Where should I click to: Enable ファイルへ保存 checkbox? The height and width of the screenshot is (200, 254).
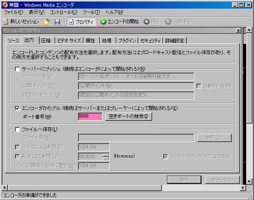[x=17, y=129]
